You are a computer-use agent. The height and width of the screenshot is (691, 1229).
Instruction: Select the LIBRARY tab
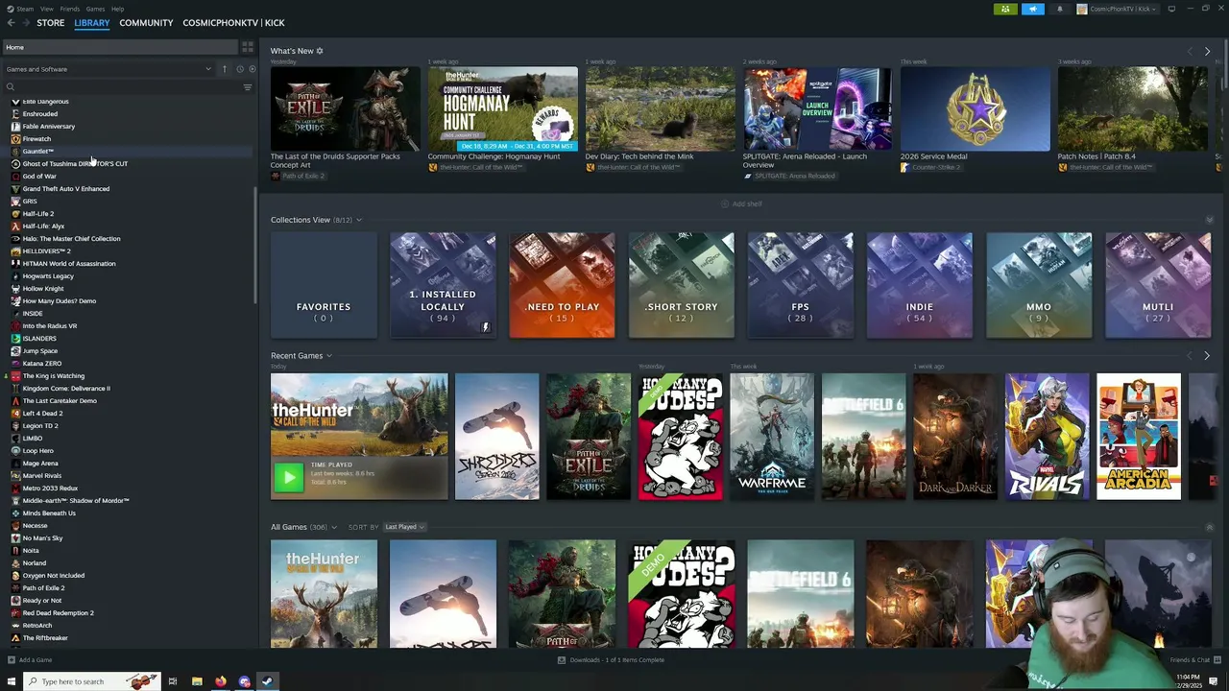click(92, 22)
